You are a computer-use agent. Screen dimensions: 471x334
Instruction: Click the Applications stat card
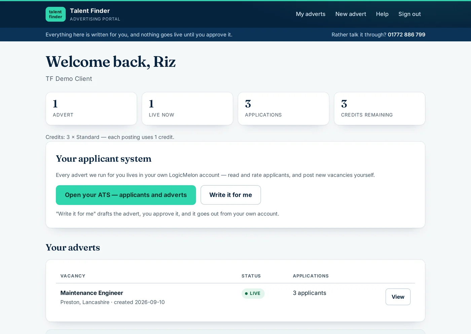[x=283, y=109]
